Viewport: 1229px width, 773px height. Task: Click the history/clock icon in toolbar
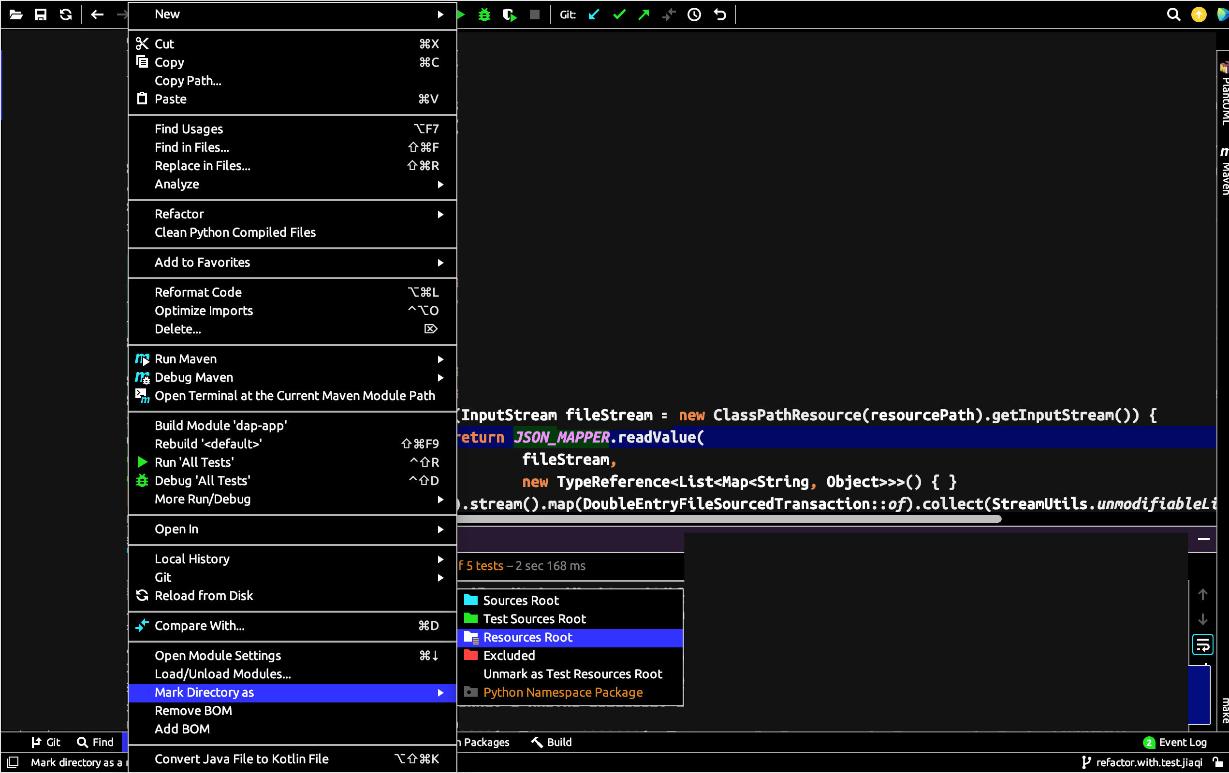(x=693, y=15)
